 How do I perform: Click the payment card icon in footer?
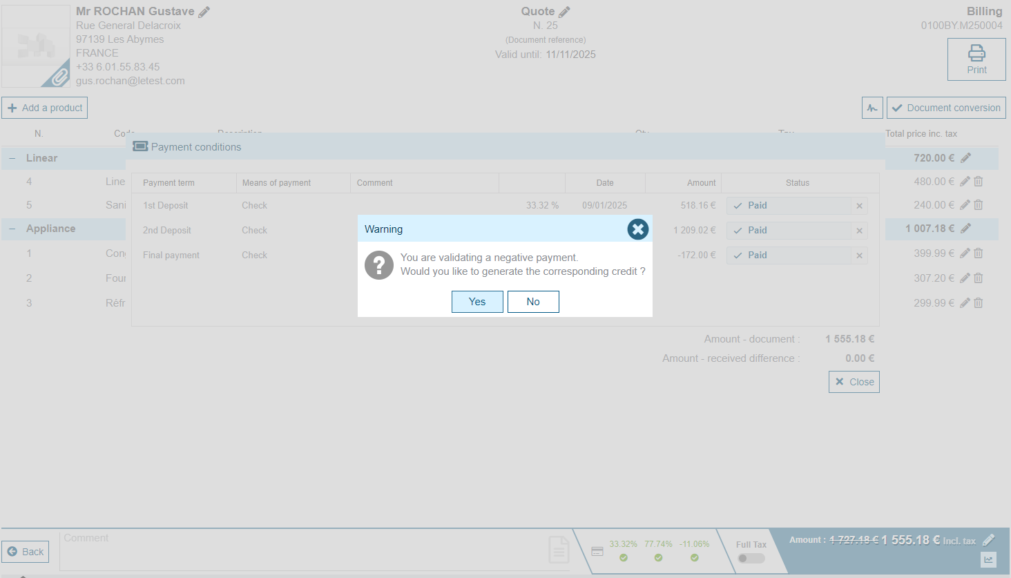(x=597, y=551)
